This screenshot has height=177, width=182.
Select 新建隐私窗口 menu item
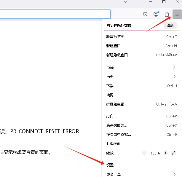coord(142,55)
